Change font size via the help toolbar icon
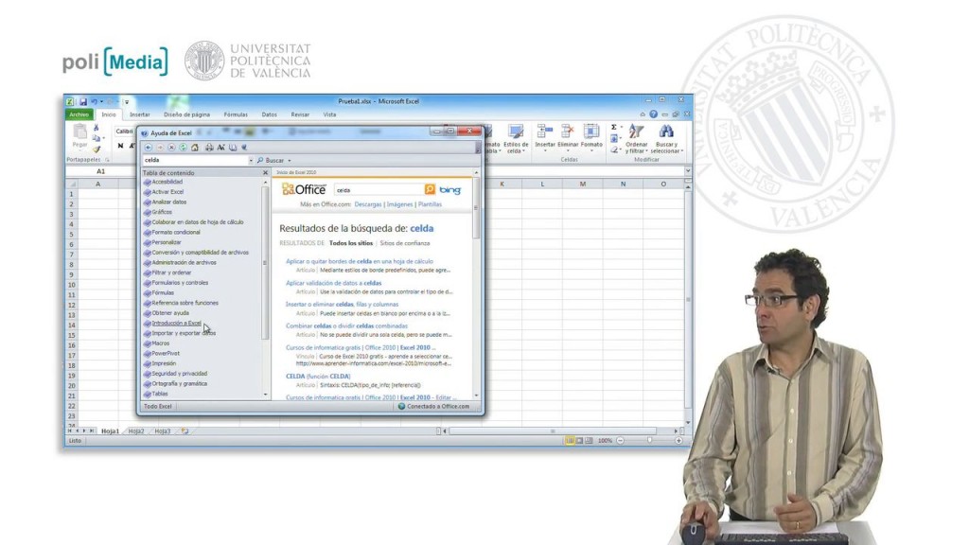Viewport: 969px width, 545px height. tap(220, 148)
